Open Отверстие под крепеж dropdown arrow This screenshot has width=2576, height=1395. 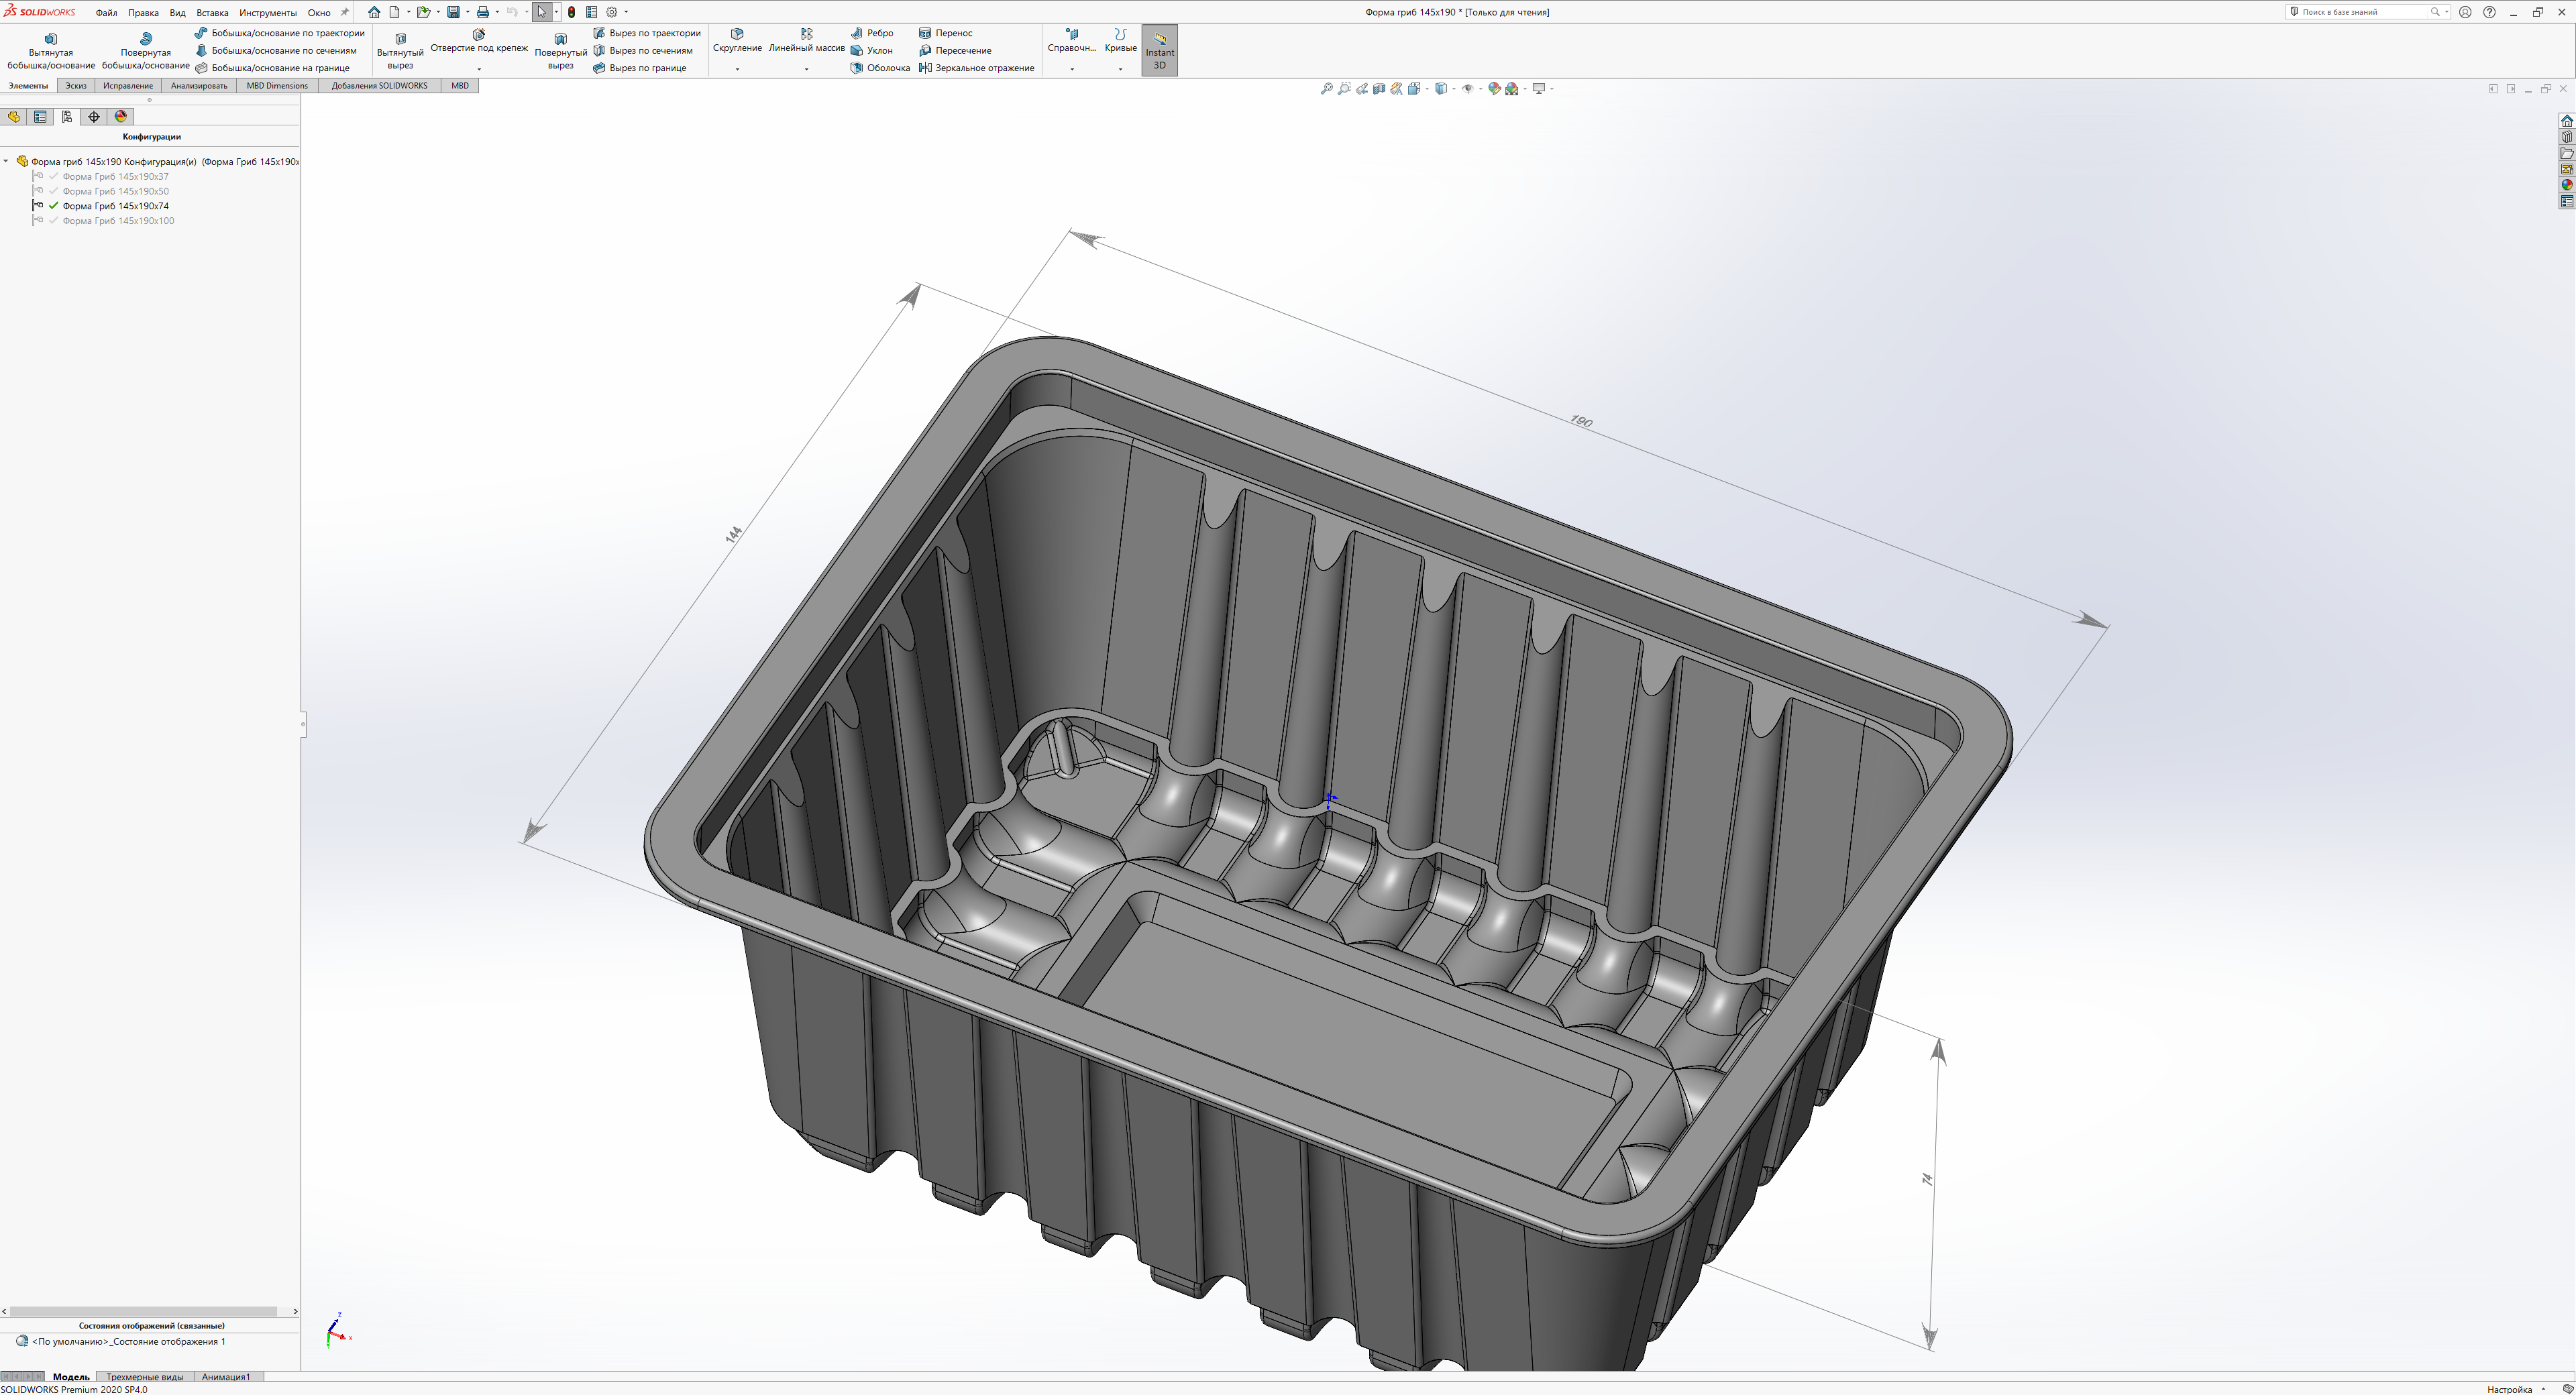click(479, 69)
